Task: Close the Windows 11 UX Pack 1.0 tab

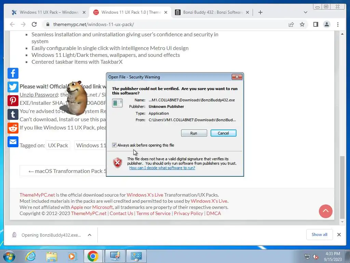Action: [166, 12]
